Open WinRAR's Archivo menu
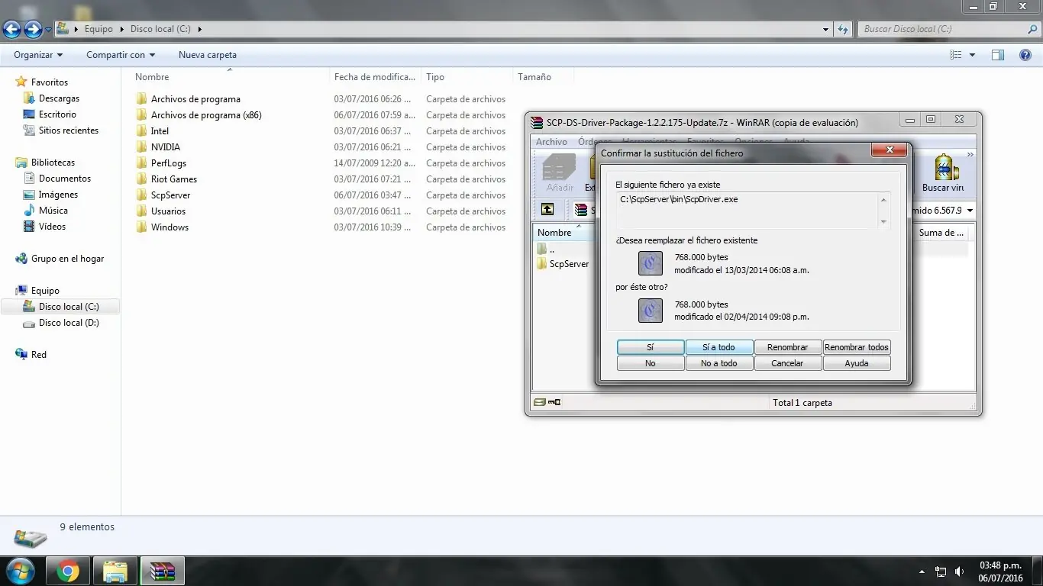The height and width of the screenshot is (586, 1043). point(551,142)
